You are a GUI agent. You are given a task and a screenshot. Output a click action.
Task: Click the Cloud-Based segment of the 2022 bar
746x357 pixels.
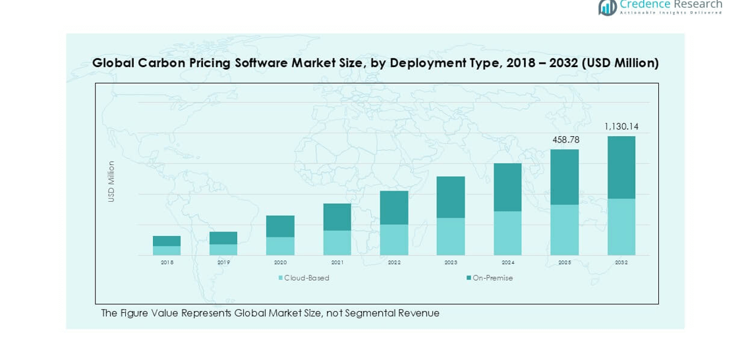tap(394, 239)
